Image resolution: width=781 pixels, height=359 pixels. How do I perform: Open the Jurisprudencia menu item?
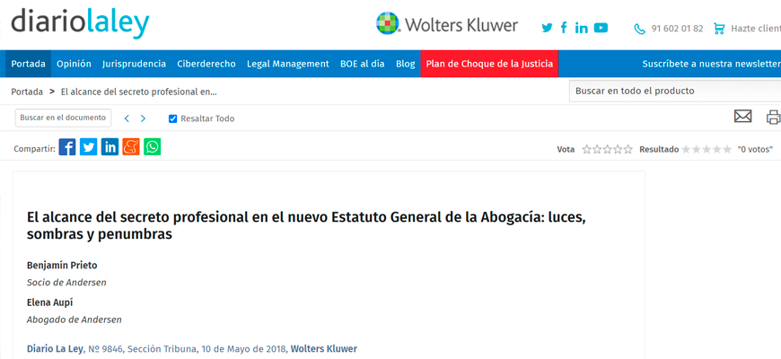tap(134, 64)
